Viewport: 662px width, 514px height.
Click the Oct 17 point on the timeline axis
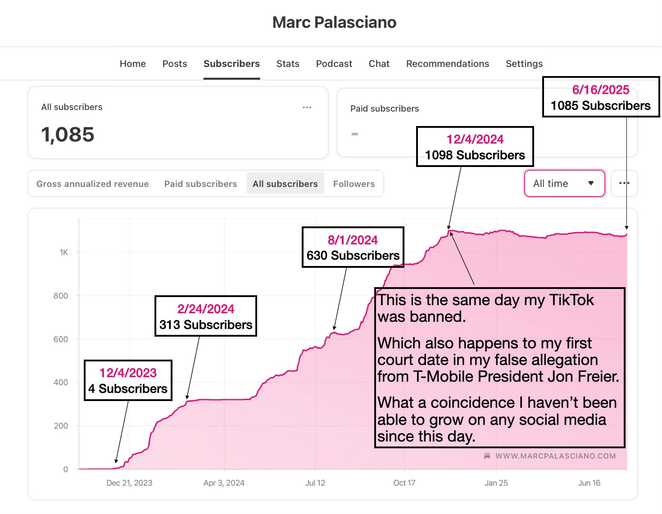tap(404, 483)
